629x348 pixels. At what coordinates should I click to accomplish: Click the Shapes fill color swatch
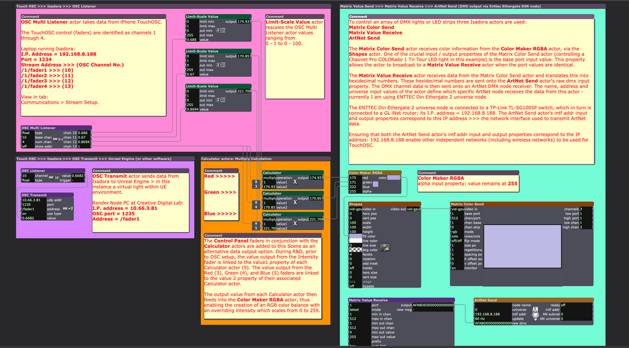(x=356, y=236)
